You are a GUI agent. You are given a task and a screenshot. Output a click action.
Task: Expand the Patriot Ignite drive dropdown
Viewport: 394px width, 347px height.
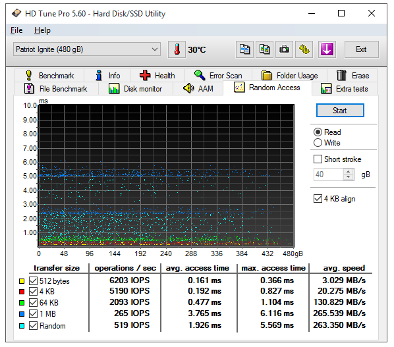click(x=87, y=49)
